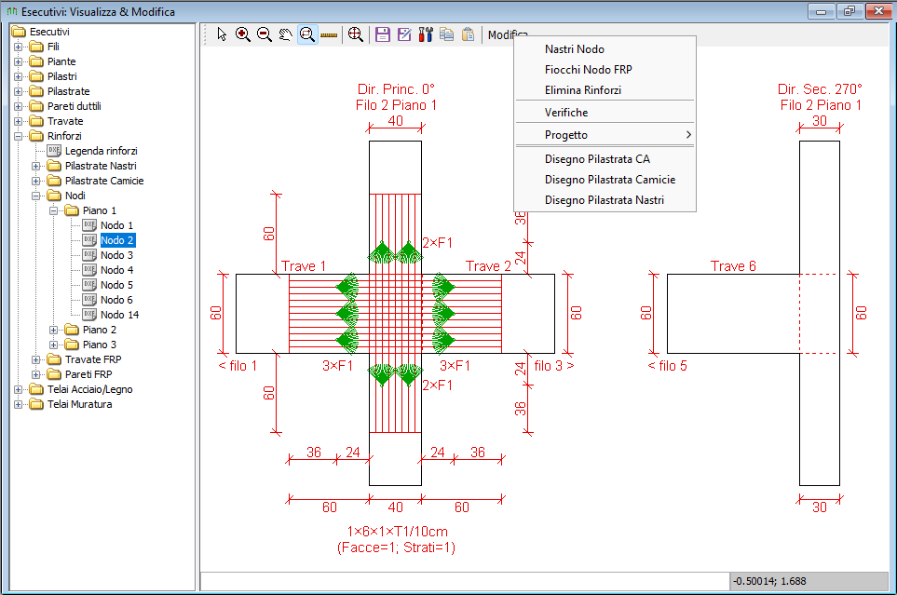Image resolution: width=897 pixels, height=595 pixels.
Task: Click the copy icon in toolbar
Action: [447, 34]
